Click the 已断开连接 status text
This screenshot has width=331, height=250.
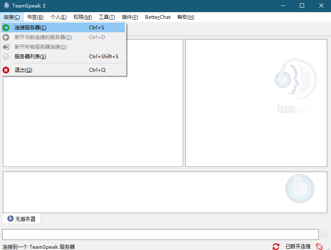click(x=298, y=246)
